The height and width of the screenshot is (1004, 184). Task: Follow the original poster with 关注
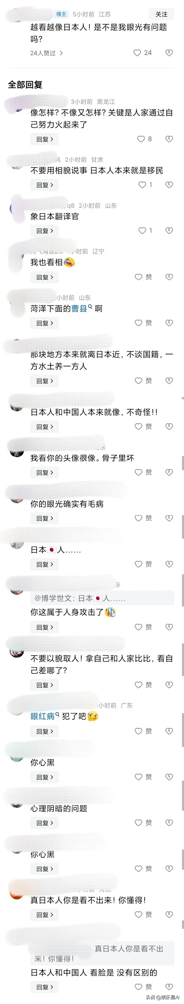(x=162, y=14)
